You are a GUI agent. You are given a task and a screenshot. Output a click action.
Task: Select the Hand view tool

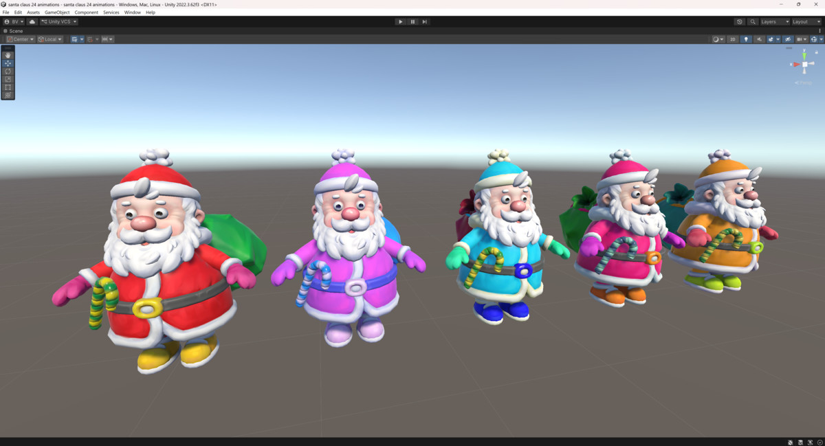pos(8,55)
